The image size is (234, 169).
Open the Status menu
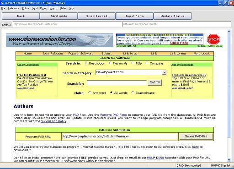pyautogui.click(x=63, y=8)
